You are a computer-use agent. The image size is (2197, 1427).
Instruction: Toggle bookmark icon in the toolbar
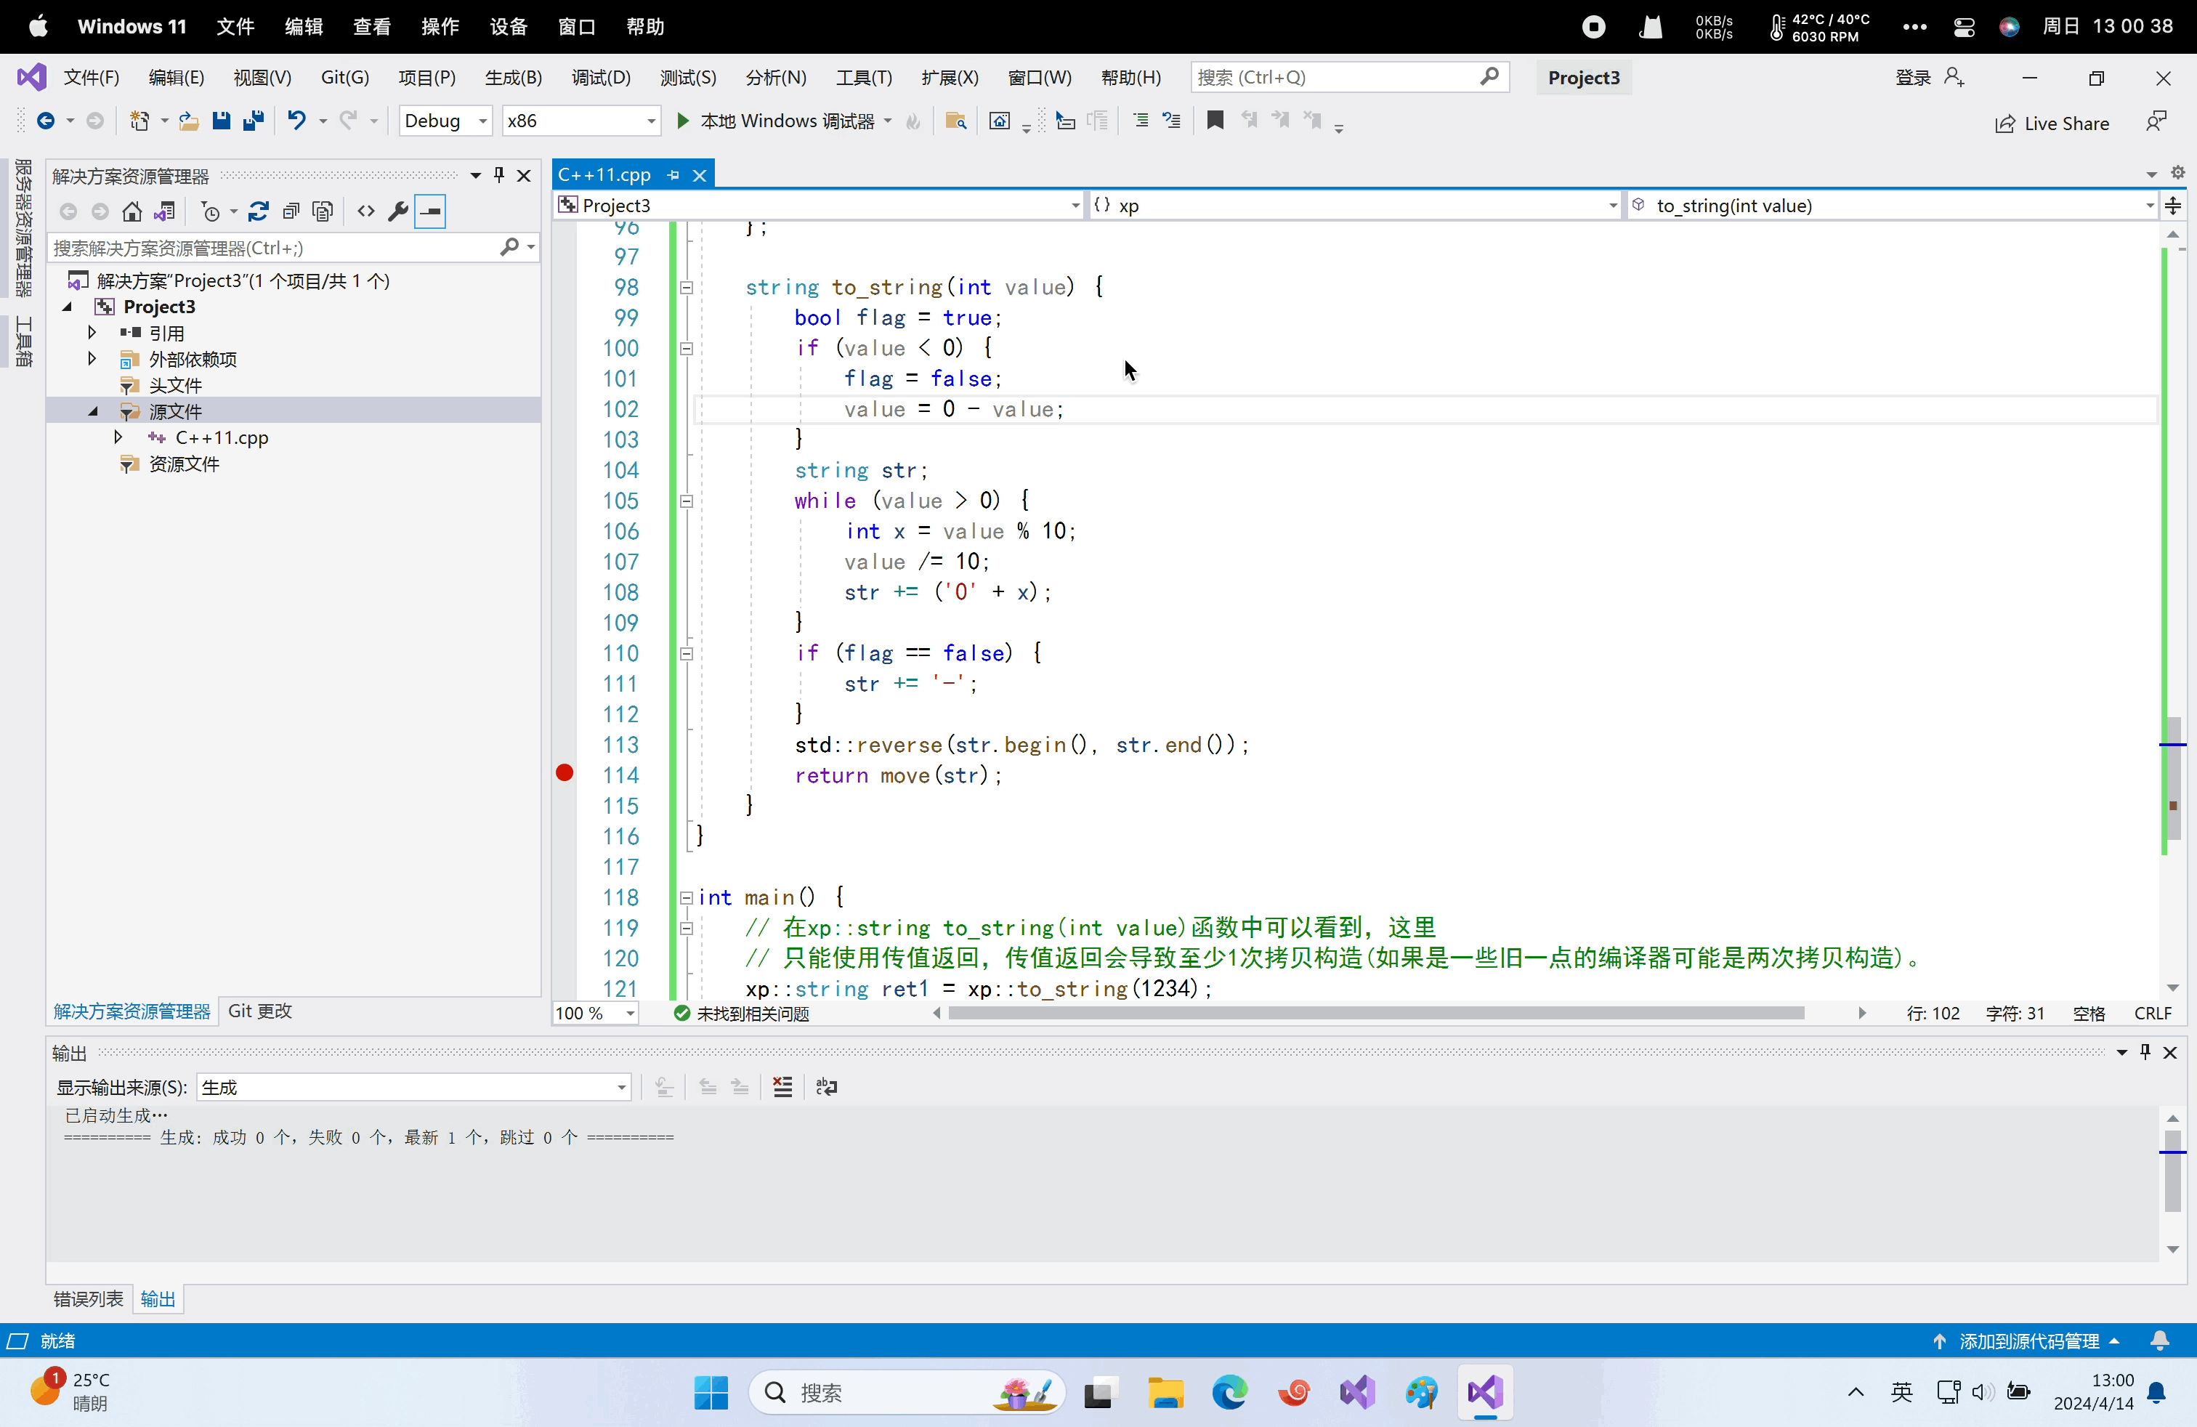point(1215,121)
